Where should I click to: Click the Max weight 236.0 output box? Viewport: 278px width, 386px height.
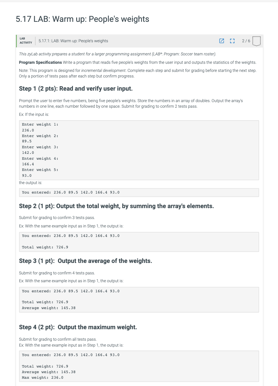point(139,366)
